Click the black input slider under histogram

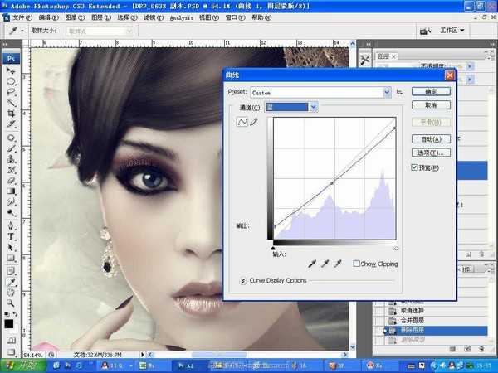pyautogui.click(x=274, y=248)
